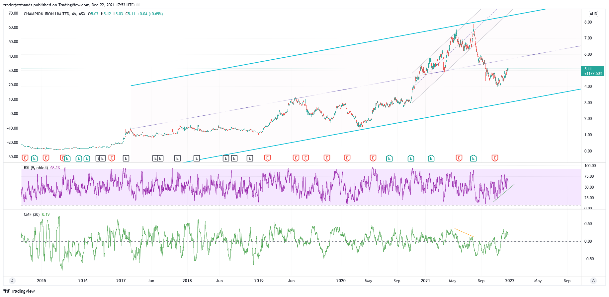Click the red earnings marker just after 2015

click(x=46, y=158)
